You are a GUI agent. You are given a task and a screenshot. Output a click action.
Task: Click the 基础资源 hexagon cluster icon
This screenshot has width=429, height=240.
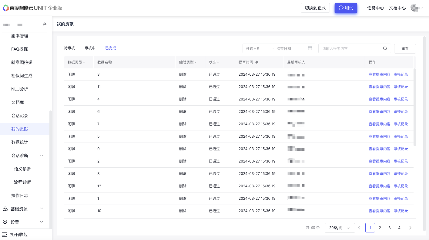5,209
